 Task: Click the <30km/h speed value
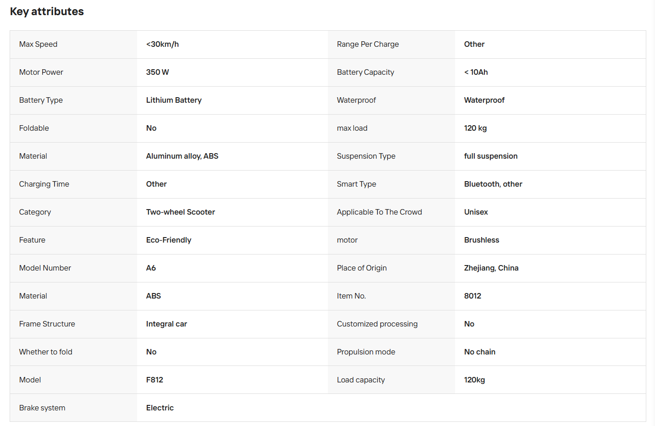162,44
